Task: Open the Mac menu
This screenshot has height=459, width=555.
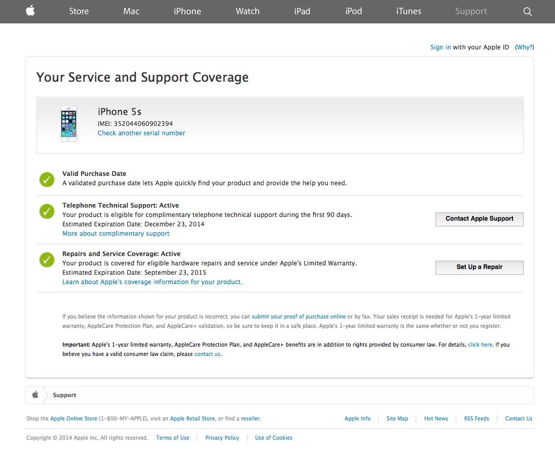Action: point(131,11)
